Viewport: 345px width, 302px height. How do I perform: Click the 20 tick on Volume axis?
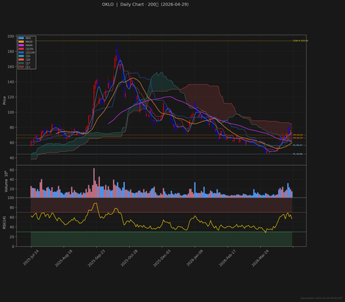coord(12,189)
